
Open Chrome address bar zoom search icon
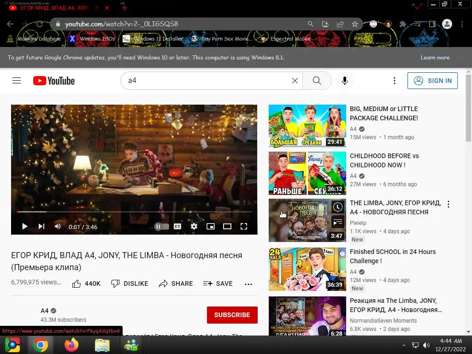tap(310, 24)
